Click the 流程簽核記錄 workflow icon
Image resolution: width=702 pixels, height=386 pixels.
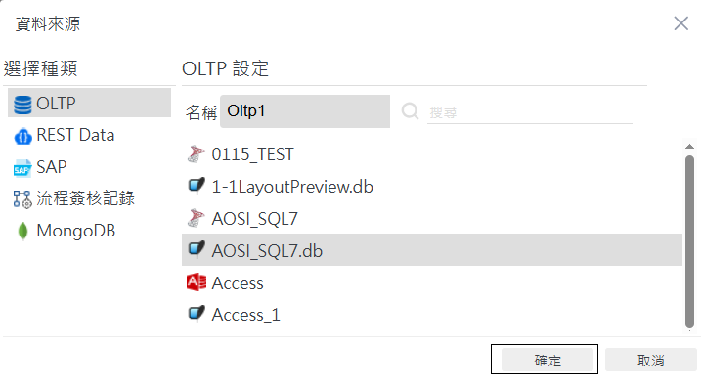tap(22, 199)
